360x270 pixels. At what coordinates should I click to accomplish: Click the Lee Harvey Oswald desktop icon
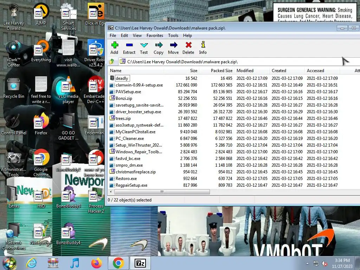pyautogui.click(x=14, y=17)
